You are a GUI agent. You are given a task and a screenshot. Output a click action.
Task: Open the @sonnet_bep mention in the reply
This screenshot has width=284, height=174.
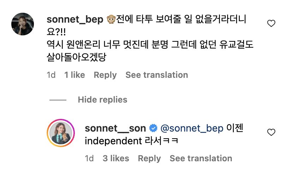pyautogui.click(x=192, y=128)
